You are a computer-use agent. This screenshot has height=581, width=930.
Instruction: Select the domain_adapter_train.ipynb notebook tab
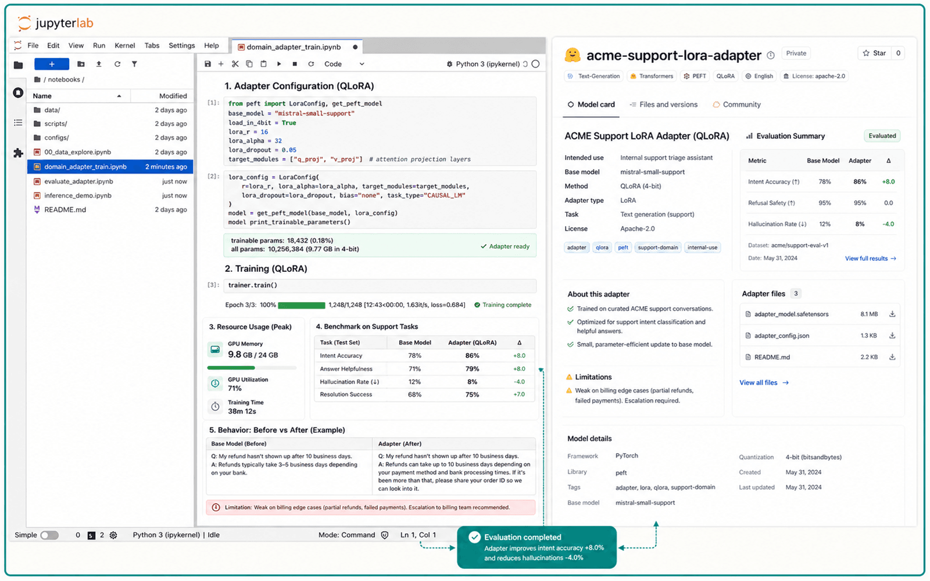pos(297,47)
